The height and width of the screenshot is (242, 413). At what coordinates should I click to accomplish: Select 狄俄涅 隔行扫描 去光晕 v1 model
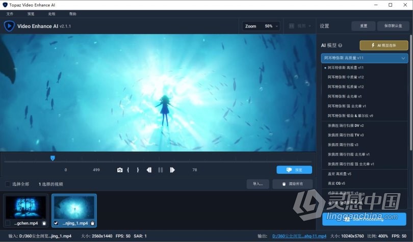click(x=365, y=154)
